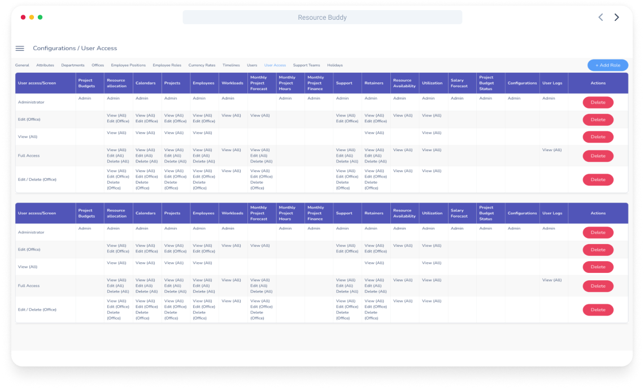Open the hamburger navigation menu
The height and width of the screenshot is (389, 644).
tap(20, 48)
